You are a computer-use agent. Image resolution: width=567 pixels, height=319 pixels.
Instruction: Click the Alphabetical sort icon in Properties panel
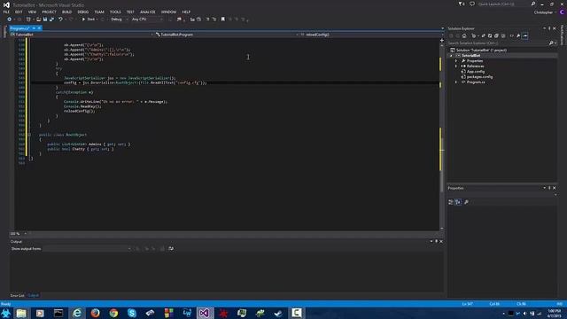(x=458, y=202)
